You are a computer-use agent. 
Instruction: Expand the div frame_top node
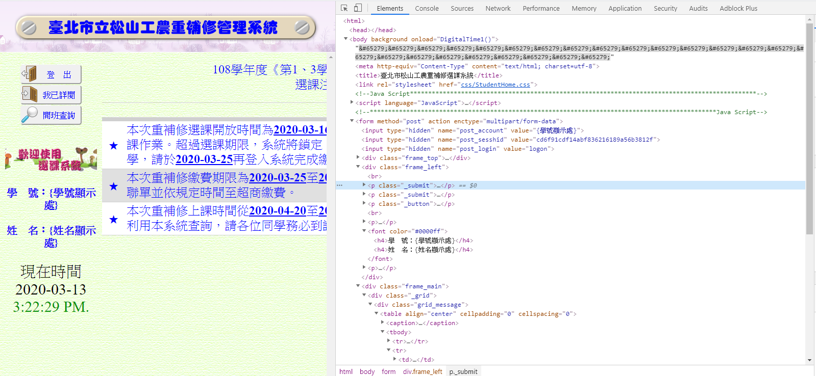coord(358,157)
